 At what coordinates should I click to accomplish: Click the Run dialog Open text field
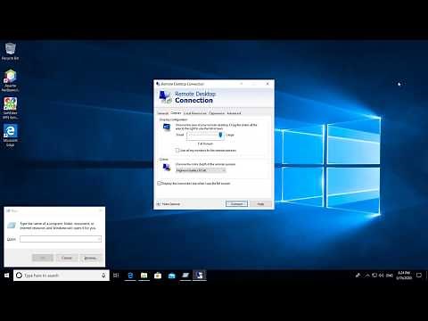[61, 239]
